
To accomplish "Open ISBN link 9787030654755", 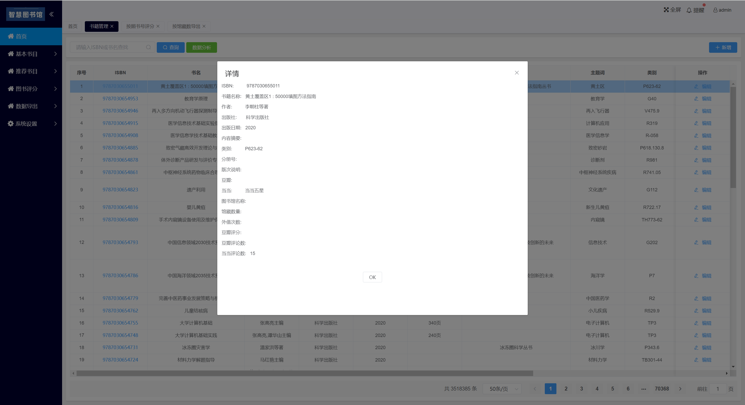I will tap(120, 322).
